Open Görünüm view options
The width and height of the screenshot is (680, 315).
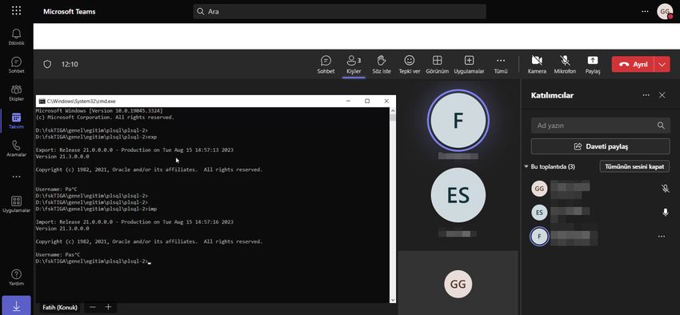(x=437, y=65)
